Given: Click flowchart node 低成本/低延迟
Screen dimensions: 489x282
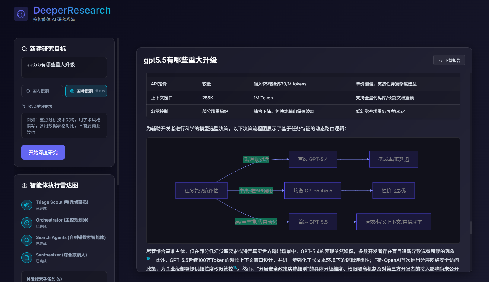Looking at the screenshot, I should point(394,159).
